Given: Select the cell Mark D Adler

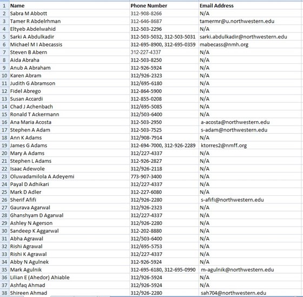Looking at the screenshot, I should 69,192.
